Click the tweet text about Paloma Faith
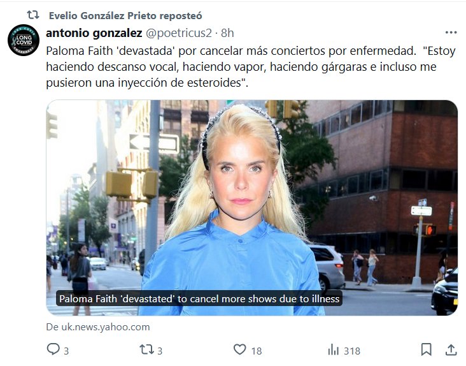This screenshot has height=366, width=466. 251,67
